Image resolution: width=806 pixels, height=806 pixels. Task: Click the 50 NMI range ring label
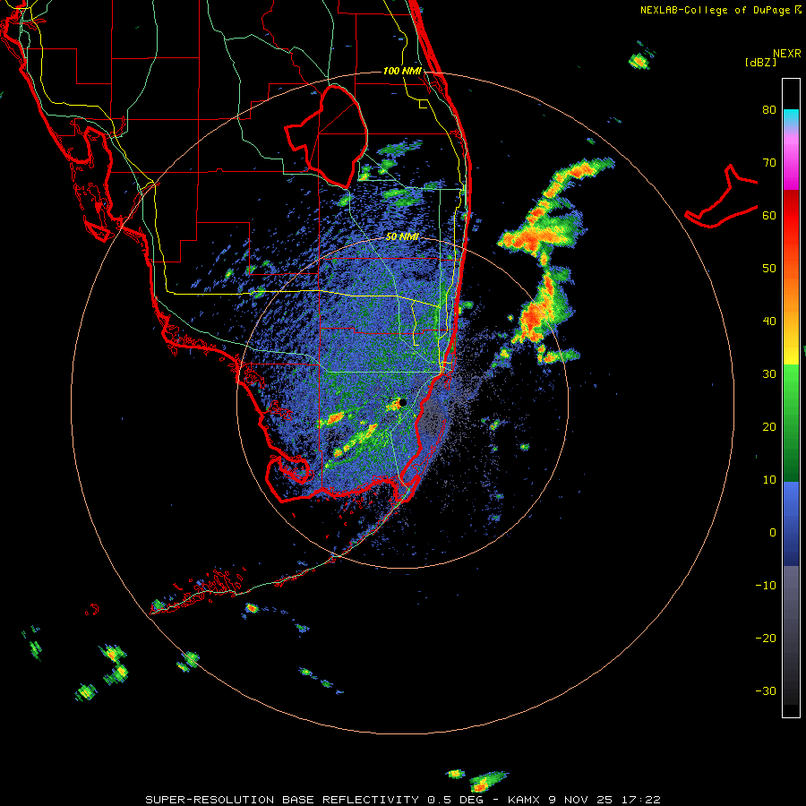click(x=402, y=236)
